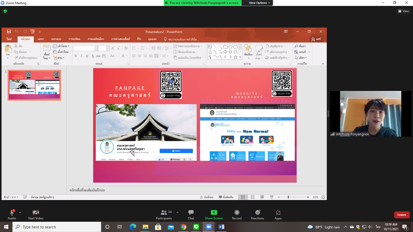
Task: Click the zoom slider handle
Action: 288,197
